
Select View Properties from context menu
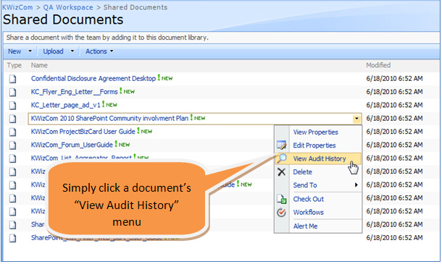[x=315, y=132]
